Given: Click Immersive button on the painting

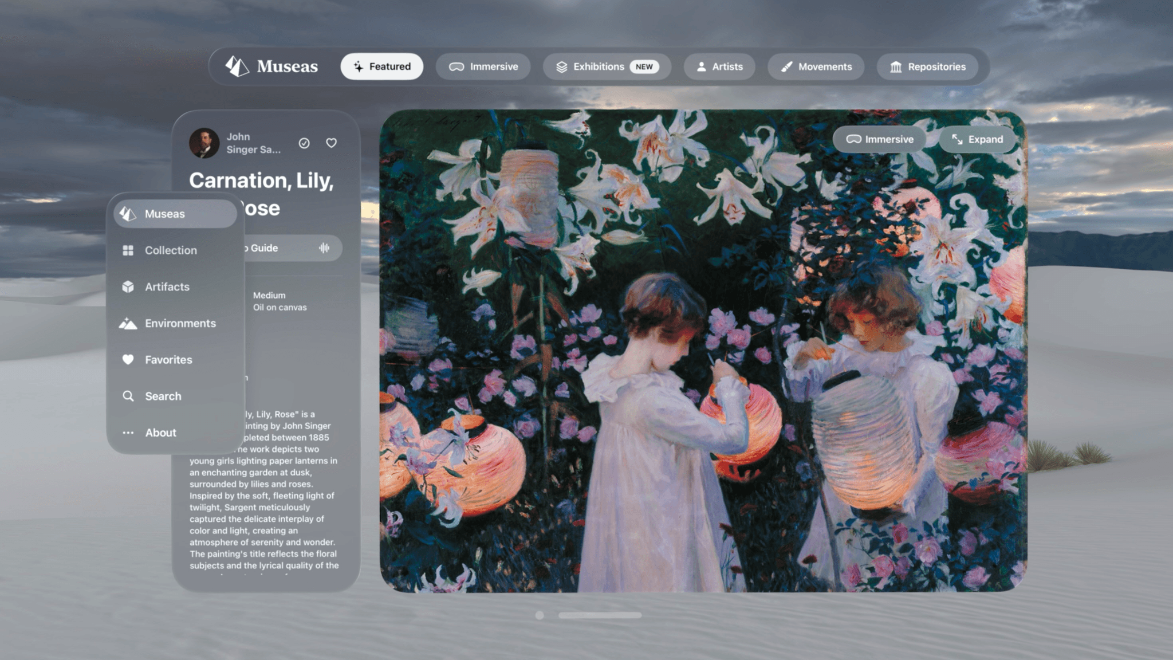Looking at the screenshot, I should point(880,139).
